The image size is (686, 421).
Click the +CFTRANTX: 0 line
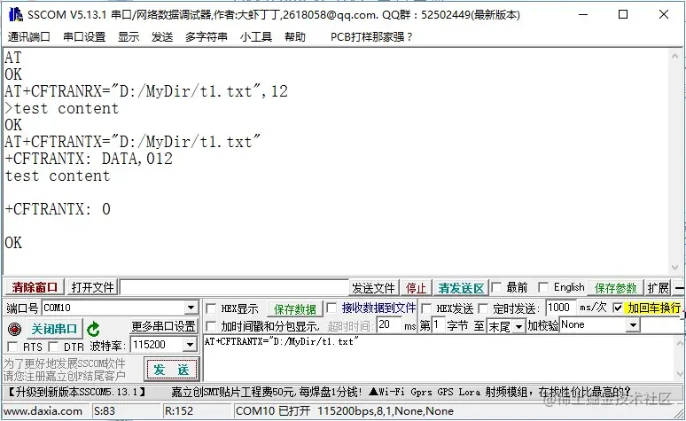pos(58,209)
